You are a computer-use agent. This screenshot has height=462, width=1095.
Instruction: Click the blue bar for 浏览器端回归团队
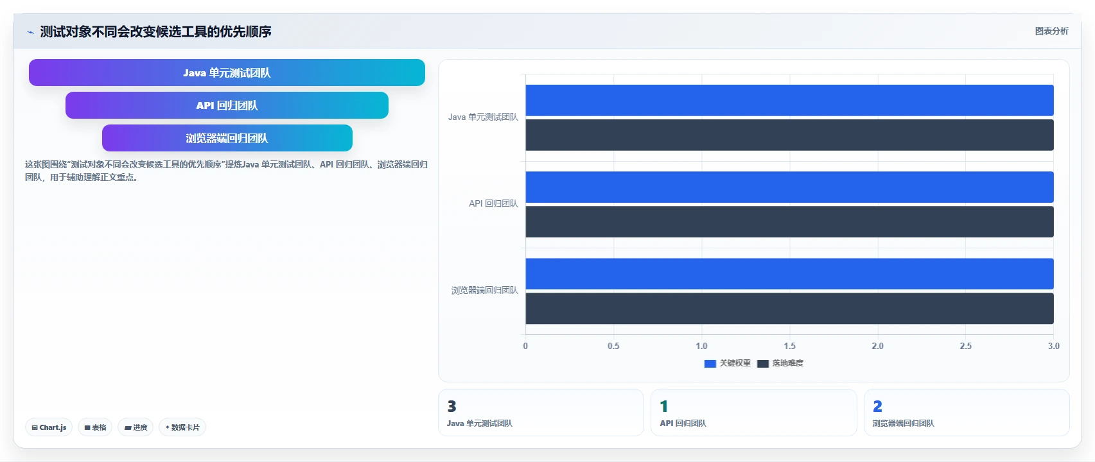pos(789,274)
